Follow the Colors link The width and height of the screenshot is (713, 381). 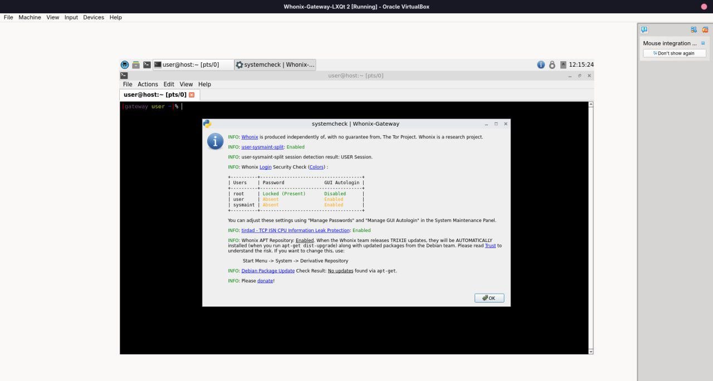(316, 167)
